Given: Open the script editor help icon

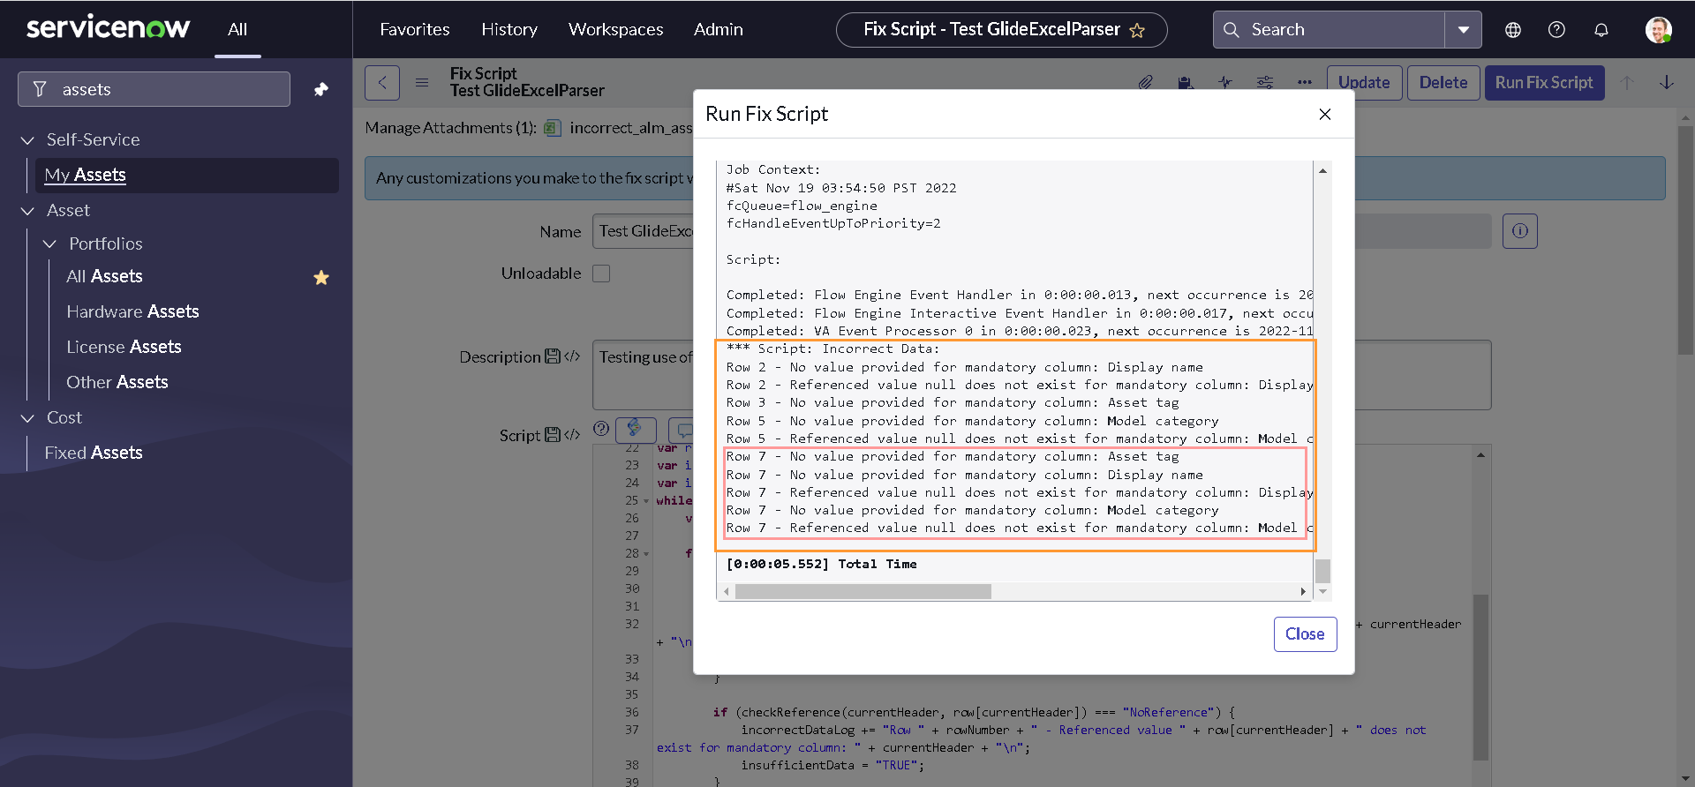Looking at the screenshot, I should click(x=601, y=429).
